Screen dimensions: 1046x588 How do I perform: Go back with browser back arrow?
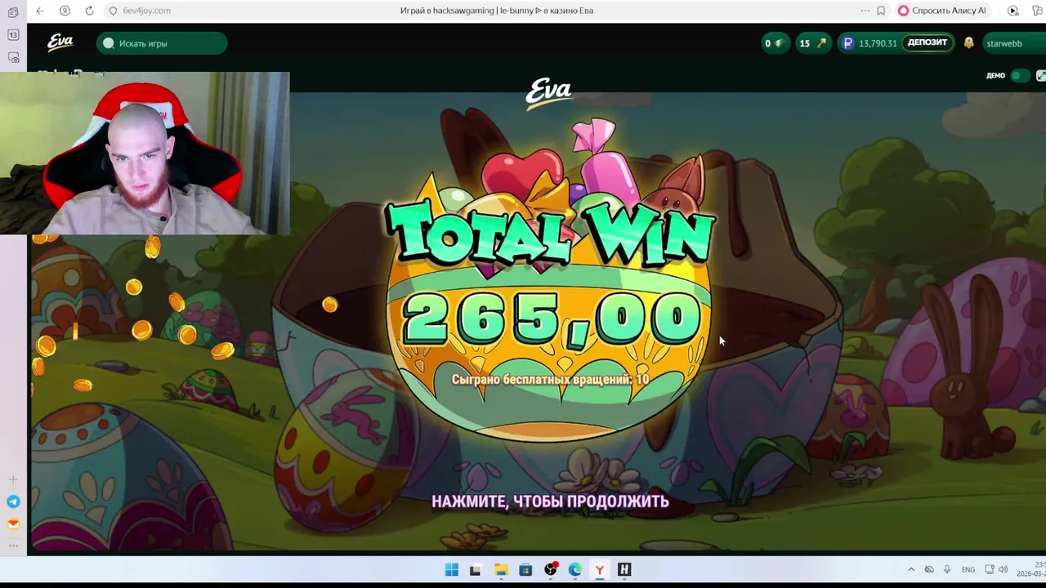(40, 11)
